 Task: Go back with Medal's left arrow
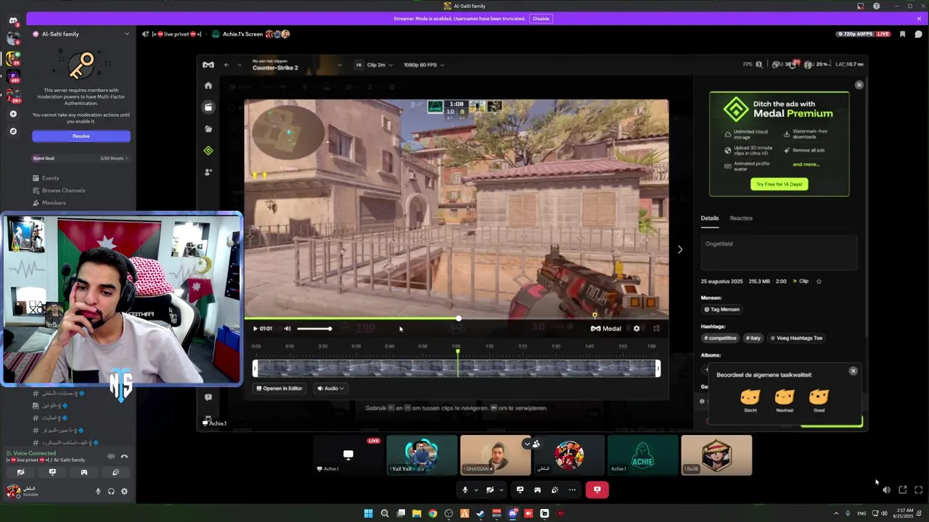[226, 65]
